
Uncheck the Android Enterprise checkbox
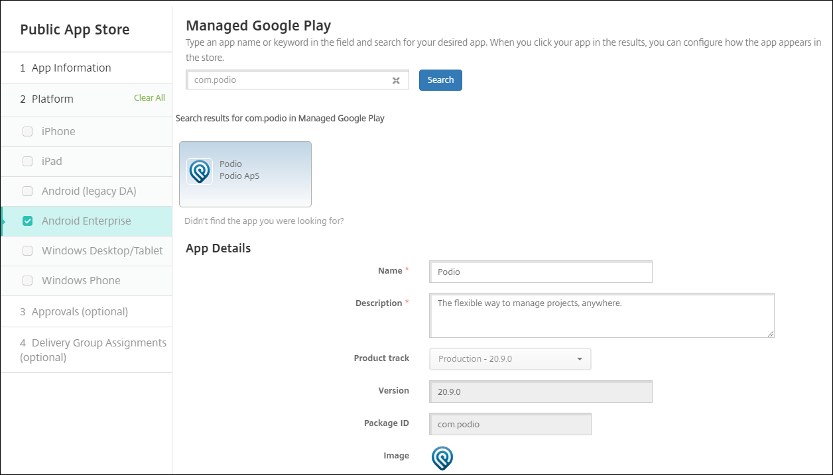(x=28, y=221)
